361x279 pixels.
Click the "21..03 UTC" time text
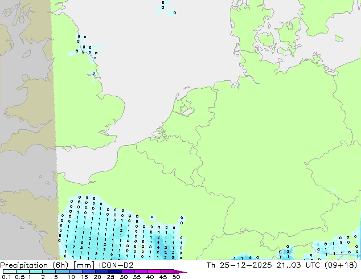pyautogui.click(x=298, y=265)
